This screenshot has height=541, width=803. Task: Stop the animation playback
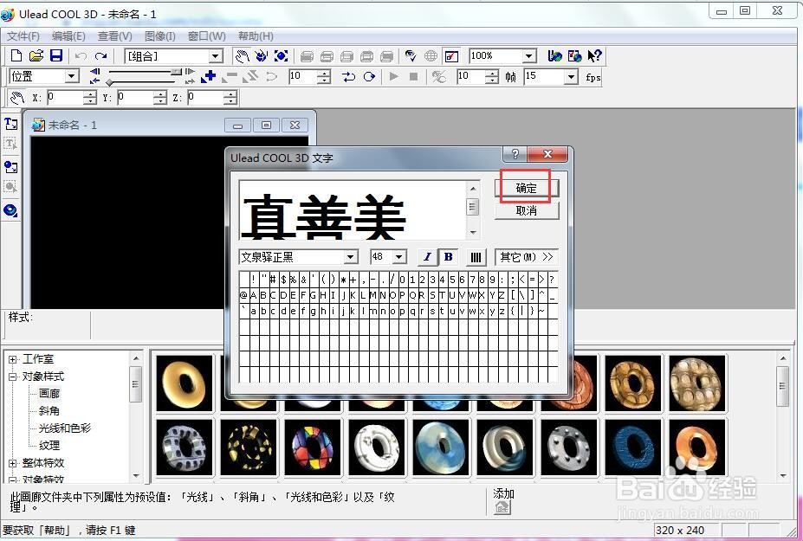(414, 77)
